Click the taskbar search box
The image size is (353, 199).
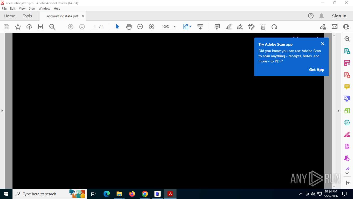(49, 194)
